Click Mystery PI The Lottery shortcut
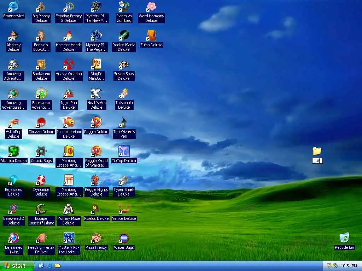This screenshot has height=271, width=362. pyautogui.click(x=69, y=238)
